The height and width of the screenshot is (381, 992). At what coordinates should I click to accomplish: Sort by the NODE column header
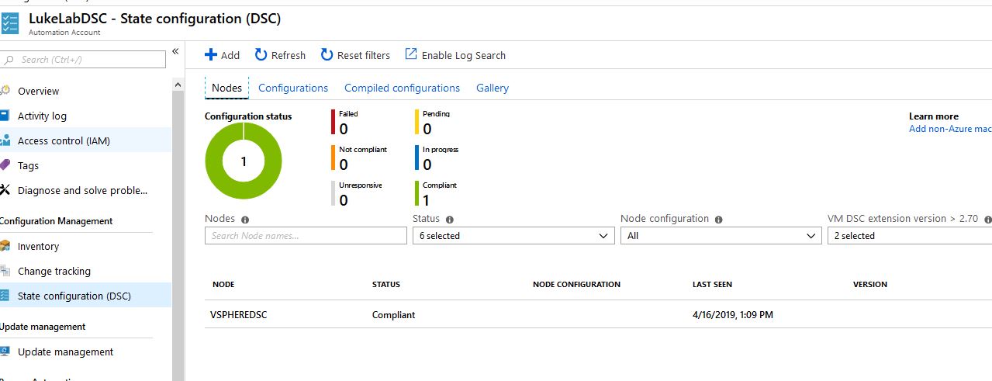(223, 285)
